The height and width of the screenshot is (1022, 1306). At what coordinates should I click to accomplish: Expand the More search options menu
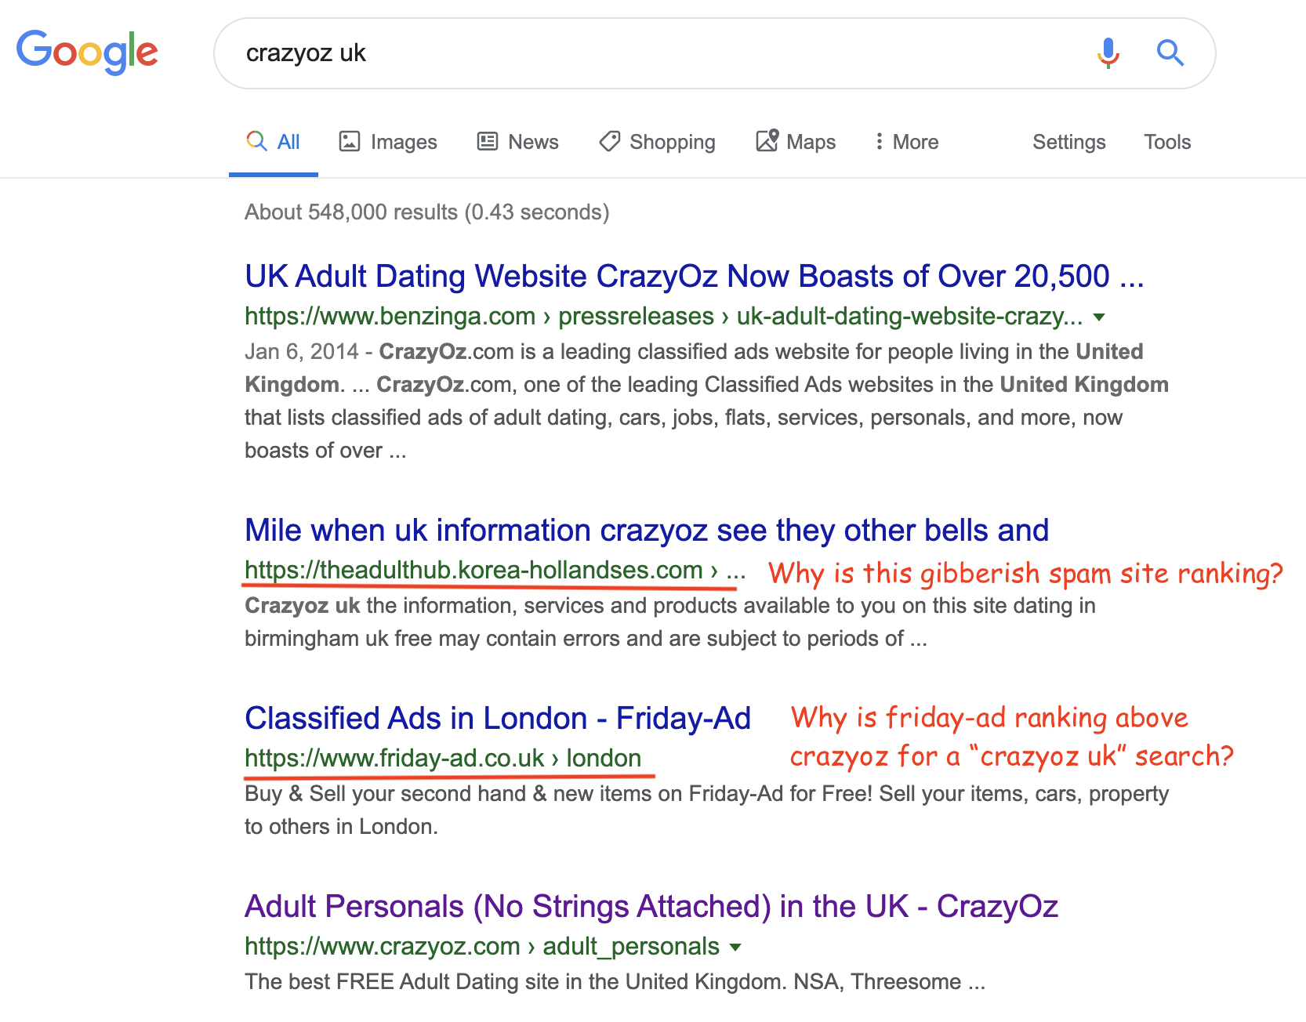tap(906, 142)
